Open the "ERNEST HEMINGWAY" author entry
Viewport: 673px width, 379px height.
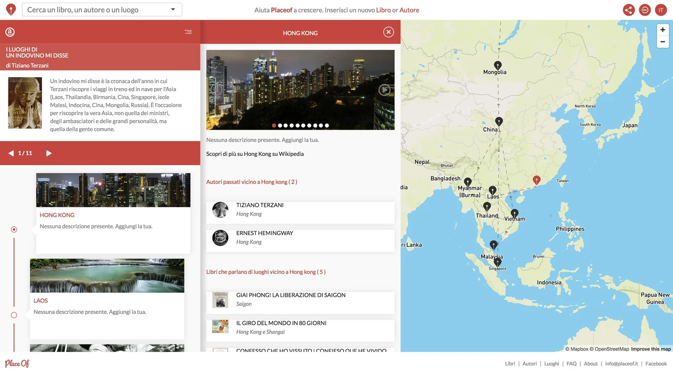coord(300,240)
